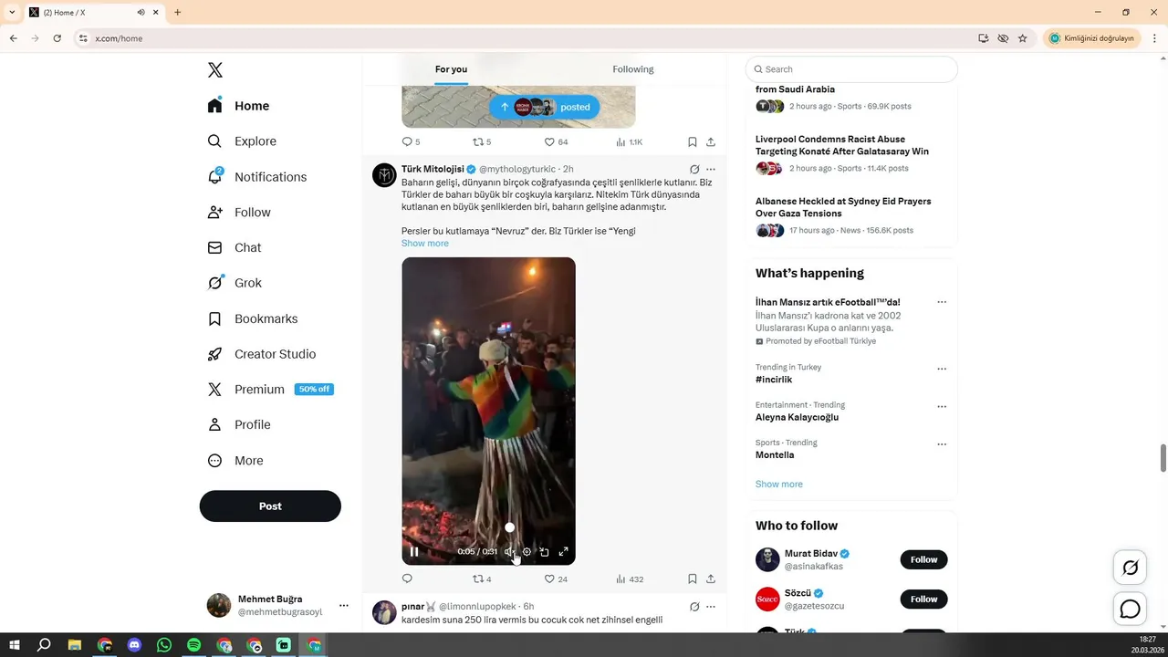The height and width of the screenshot is (657, 1168).
Task: Click the Search input field
Action: click(851, 69)
